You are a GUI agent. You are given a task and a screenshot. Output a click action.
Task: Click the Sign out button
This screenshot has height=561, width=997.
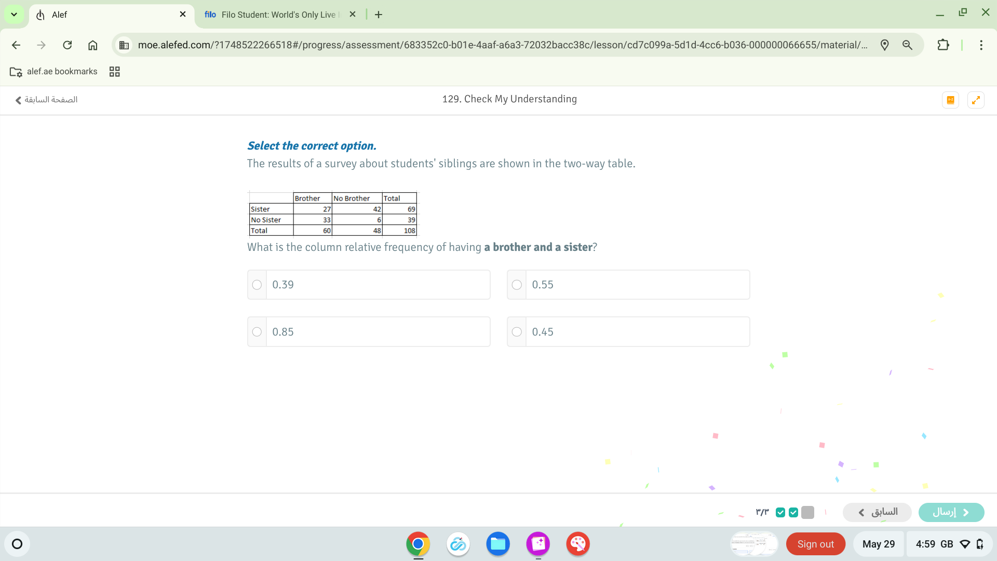(x=815, y=544)
